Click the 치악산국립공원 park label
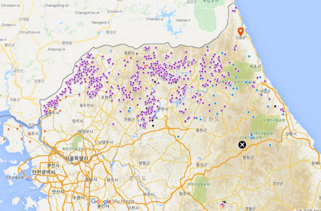The width and height of the screenshot is (321, 211). (x=198, y=184)
